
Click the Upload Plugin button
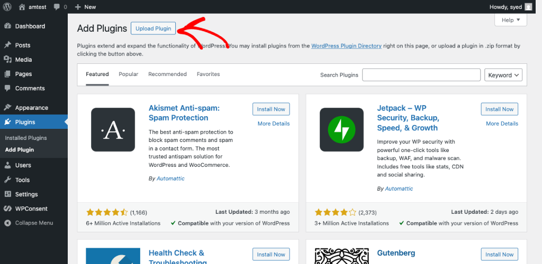coord(153,29)
